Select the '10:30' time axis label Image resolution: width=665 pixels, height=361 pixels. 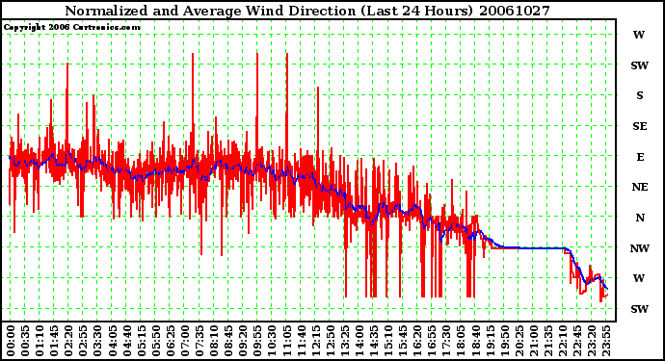(272, 341)
